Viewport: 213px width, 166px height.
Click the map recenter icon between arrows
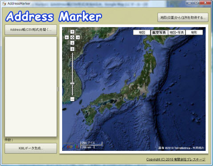72,37
